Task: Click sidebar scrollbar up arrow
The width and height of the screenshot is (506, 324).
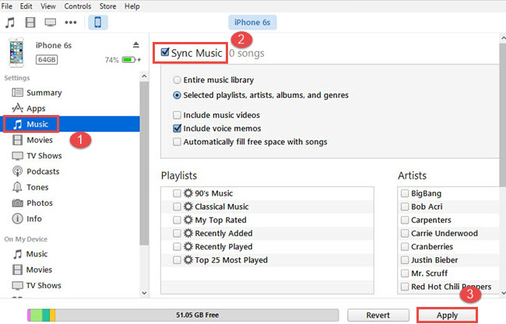Action: point(144,77)
